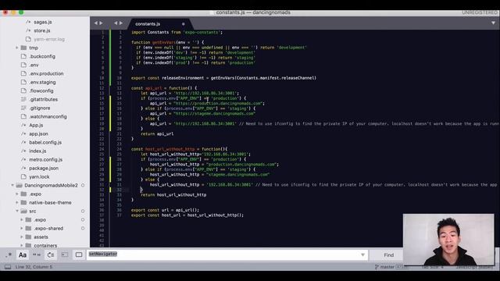Click the .gitignore file icon
Viewport: 500px width, 281px height.
(23, 108)
